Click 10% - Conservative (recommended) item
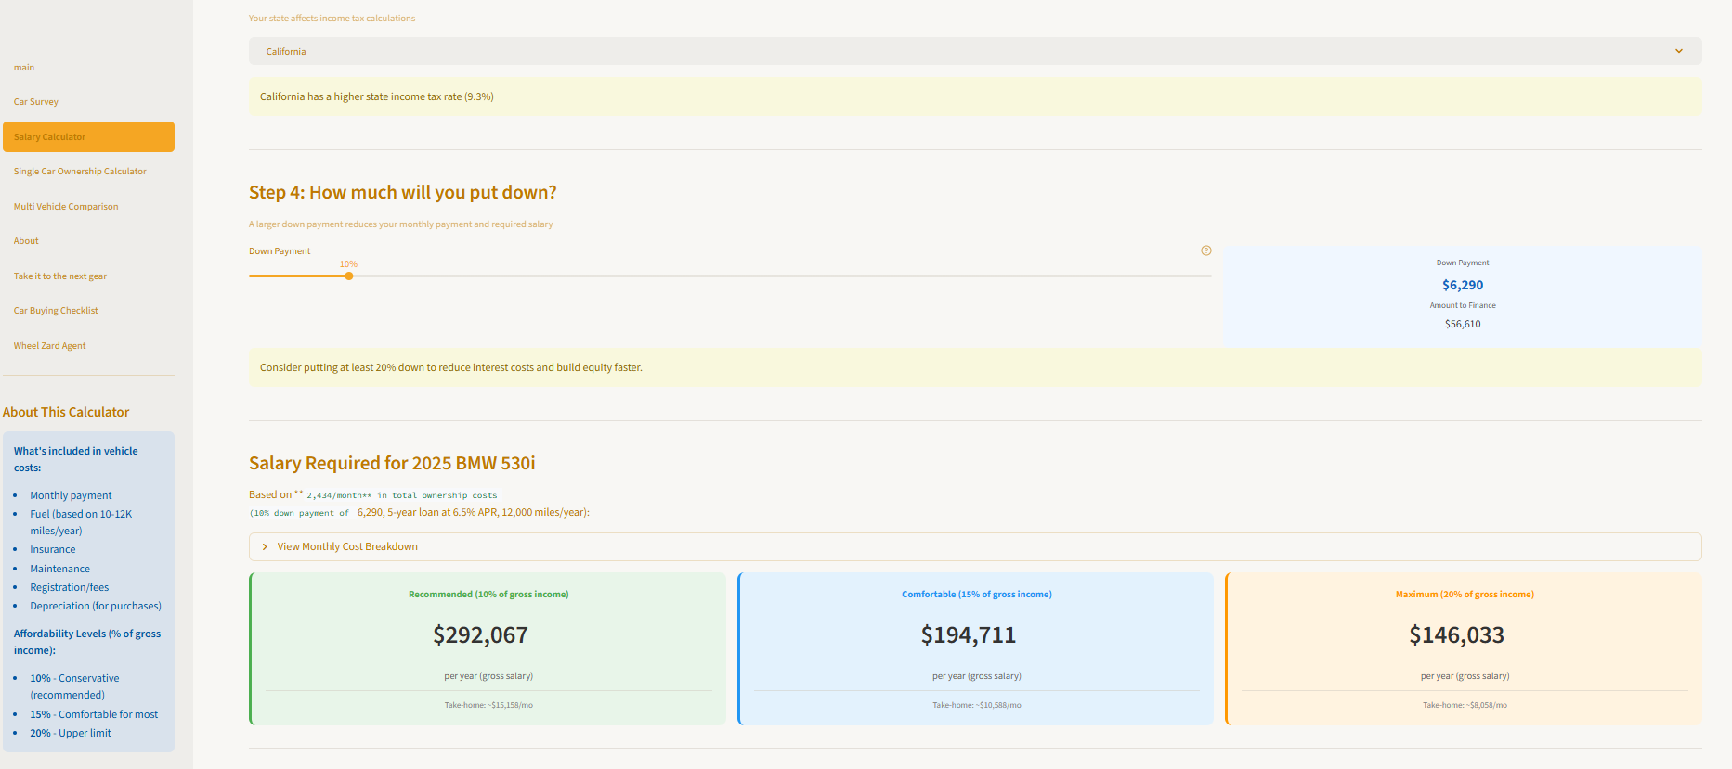This screenshot has height=769, width=1732. 74,686
